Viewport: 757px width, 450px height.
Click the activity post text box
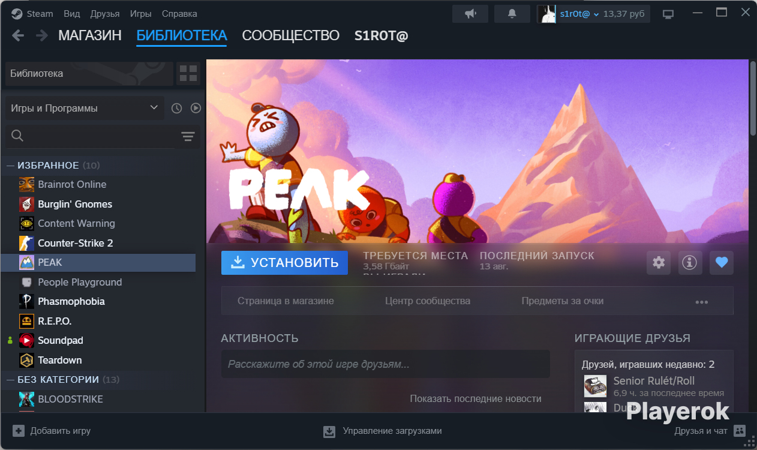pos(386,364)
